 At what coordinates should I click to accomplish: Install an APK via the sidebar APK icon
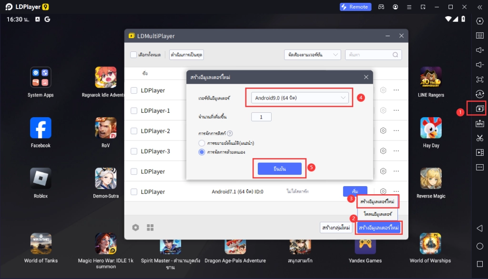coord(479,123)
